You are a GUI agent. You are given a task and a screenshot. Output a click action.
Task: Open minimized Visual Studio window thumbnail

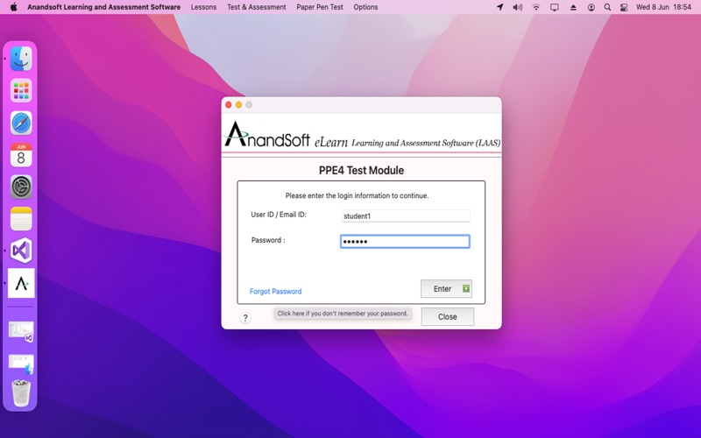click(x=21, y=332)
